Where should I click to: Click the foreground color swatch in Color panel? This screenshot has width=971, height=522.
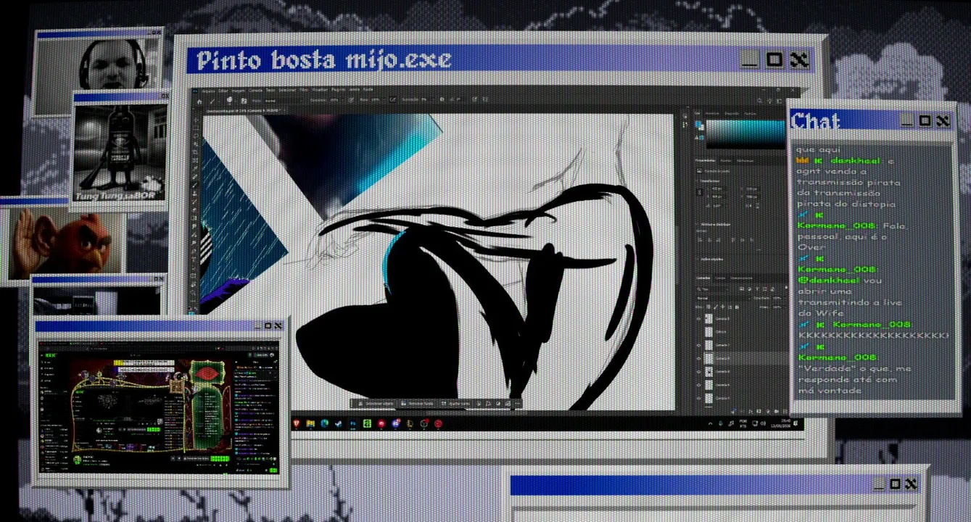point(698,124)
